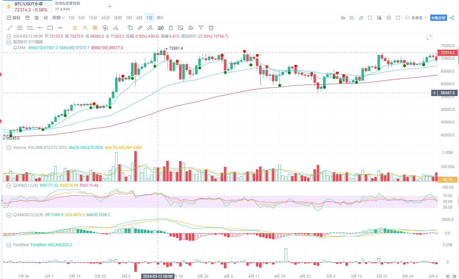Collapse the RSI(6,12,24) indicator panel

pos(9,185)
